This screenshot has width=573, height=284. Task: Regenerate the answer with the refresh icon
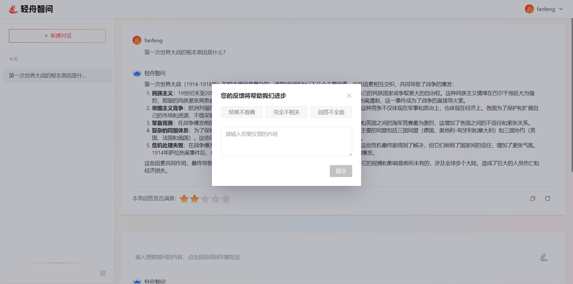[548, 198]
